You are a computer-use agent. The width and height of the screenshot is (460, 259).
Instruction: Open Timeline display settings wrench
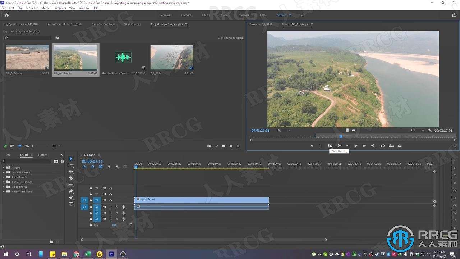pyautogui.click(x=117, y=167)
